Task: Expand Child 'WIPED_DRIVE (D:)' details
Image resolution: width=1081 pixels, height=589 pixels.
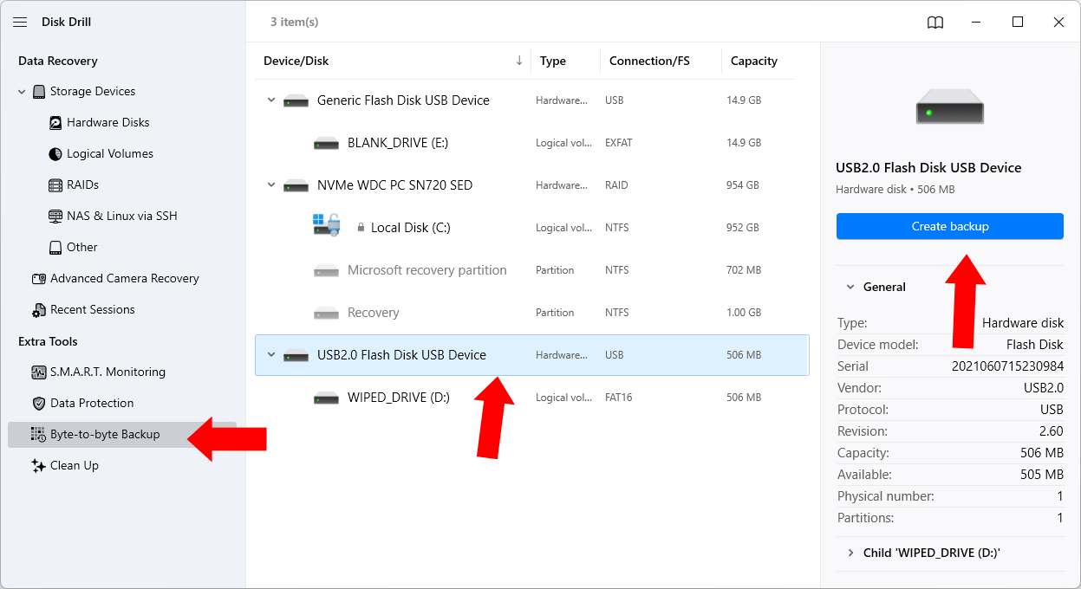Action: point(850,552)
